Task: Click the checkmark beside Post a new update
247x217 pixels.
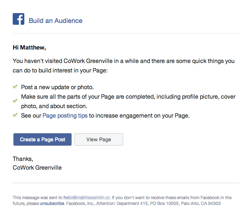Action: (x=15, y=87)
